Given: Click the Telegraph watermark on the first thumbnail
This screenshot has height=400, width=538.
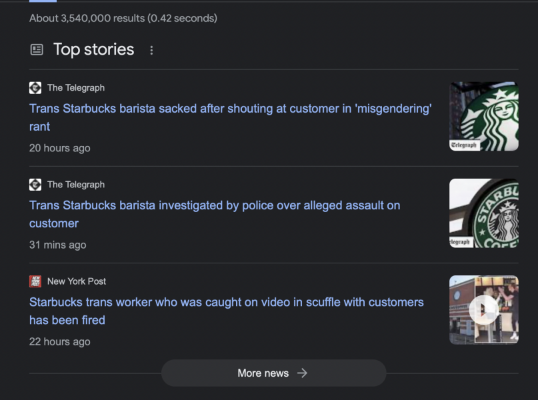Looking at the screenshot, I should (x=465, y=145).
